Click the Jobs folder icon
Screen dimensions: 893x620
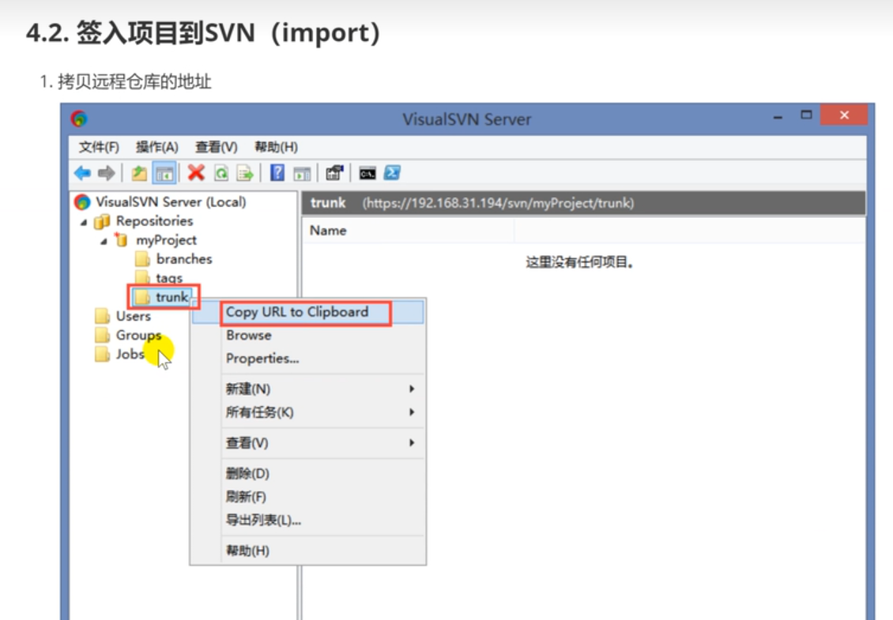click(x=103, y=354)
